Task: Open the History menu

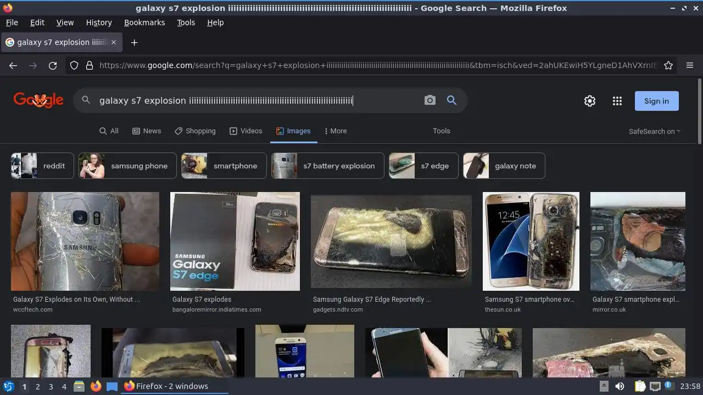Action: tap(99, 22)
